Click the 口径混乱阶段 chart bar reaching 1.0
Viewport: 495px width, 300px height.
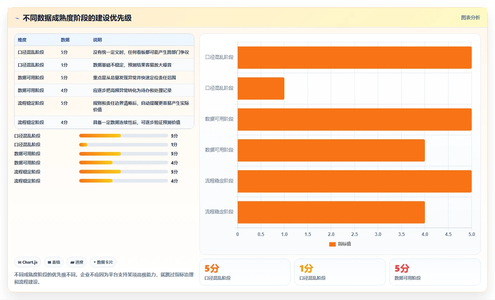click(261, 88)
